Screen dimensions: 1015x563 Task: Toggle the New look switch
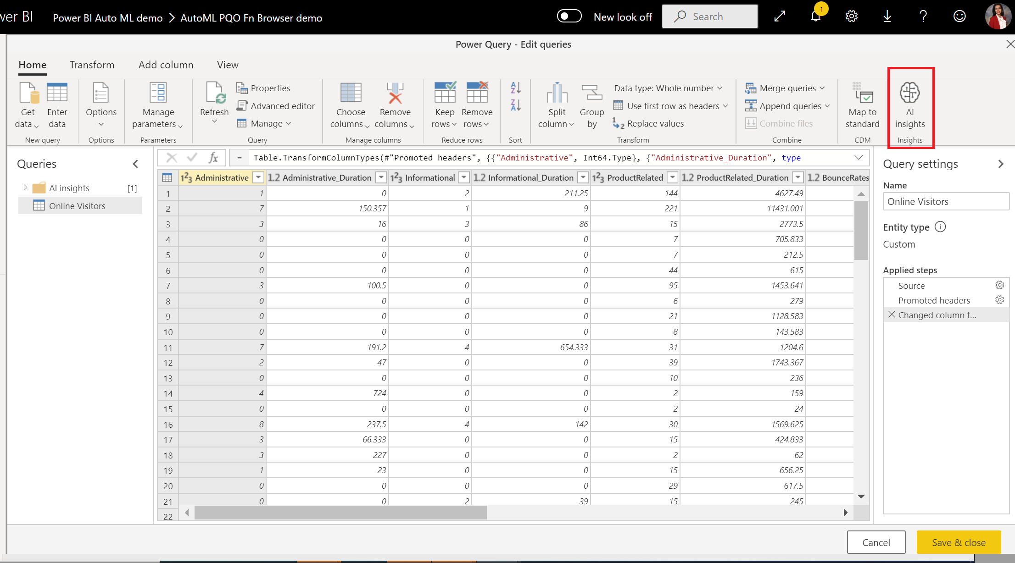tap(569, 17)
